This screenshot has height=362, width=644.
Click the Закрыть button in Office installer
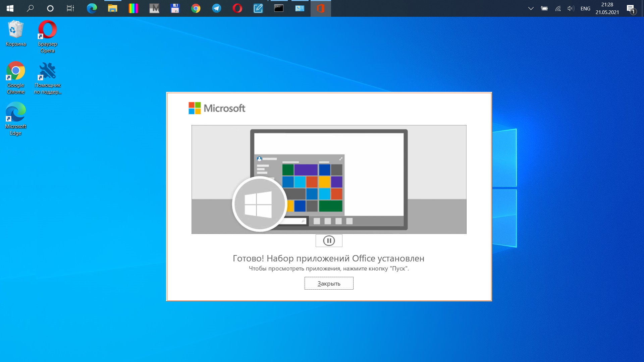(x=329, y=283)
